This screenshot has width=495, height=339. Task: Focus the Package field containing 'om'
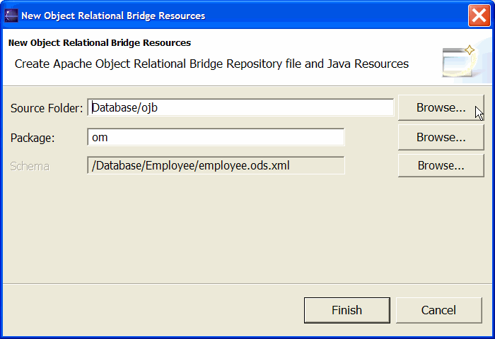click(x=216, y=137)
